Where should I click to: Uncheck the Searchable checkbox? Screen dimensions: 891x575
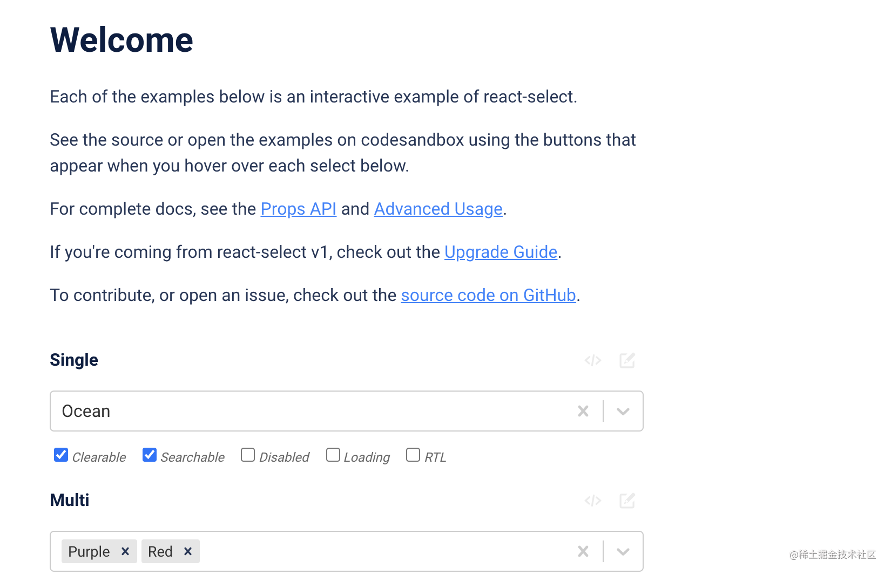coord(150,455)
